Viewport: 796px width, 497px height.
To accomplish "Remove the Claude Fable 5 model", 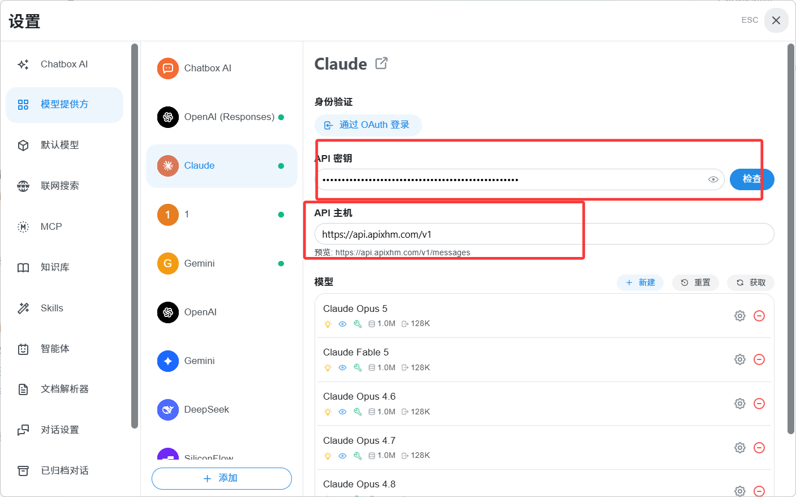I will 759,359.
